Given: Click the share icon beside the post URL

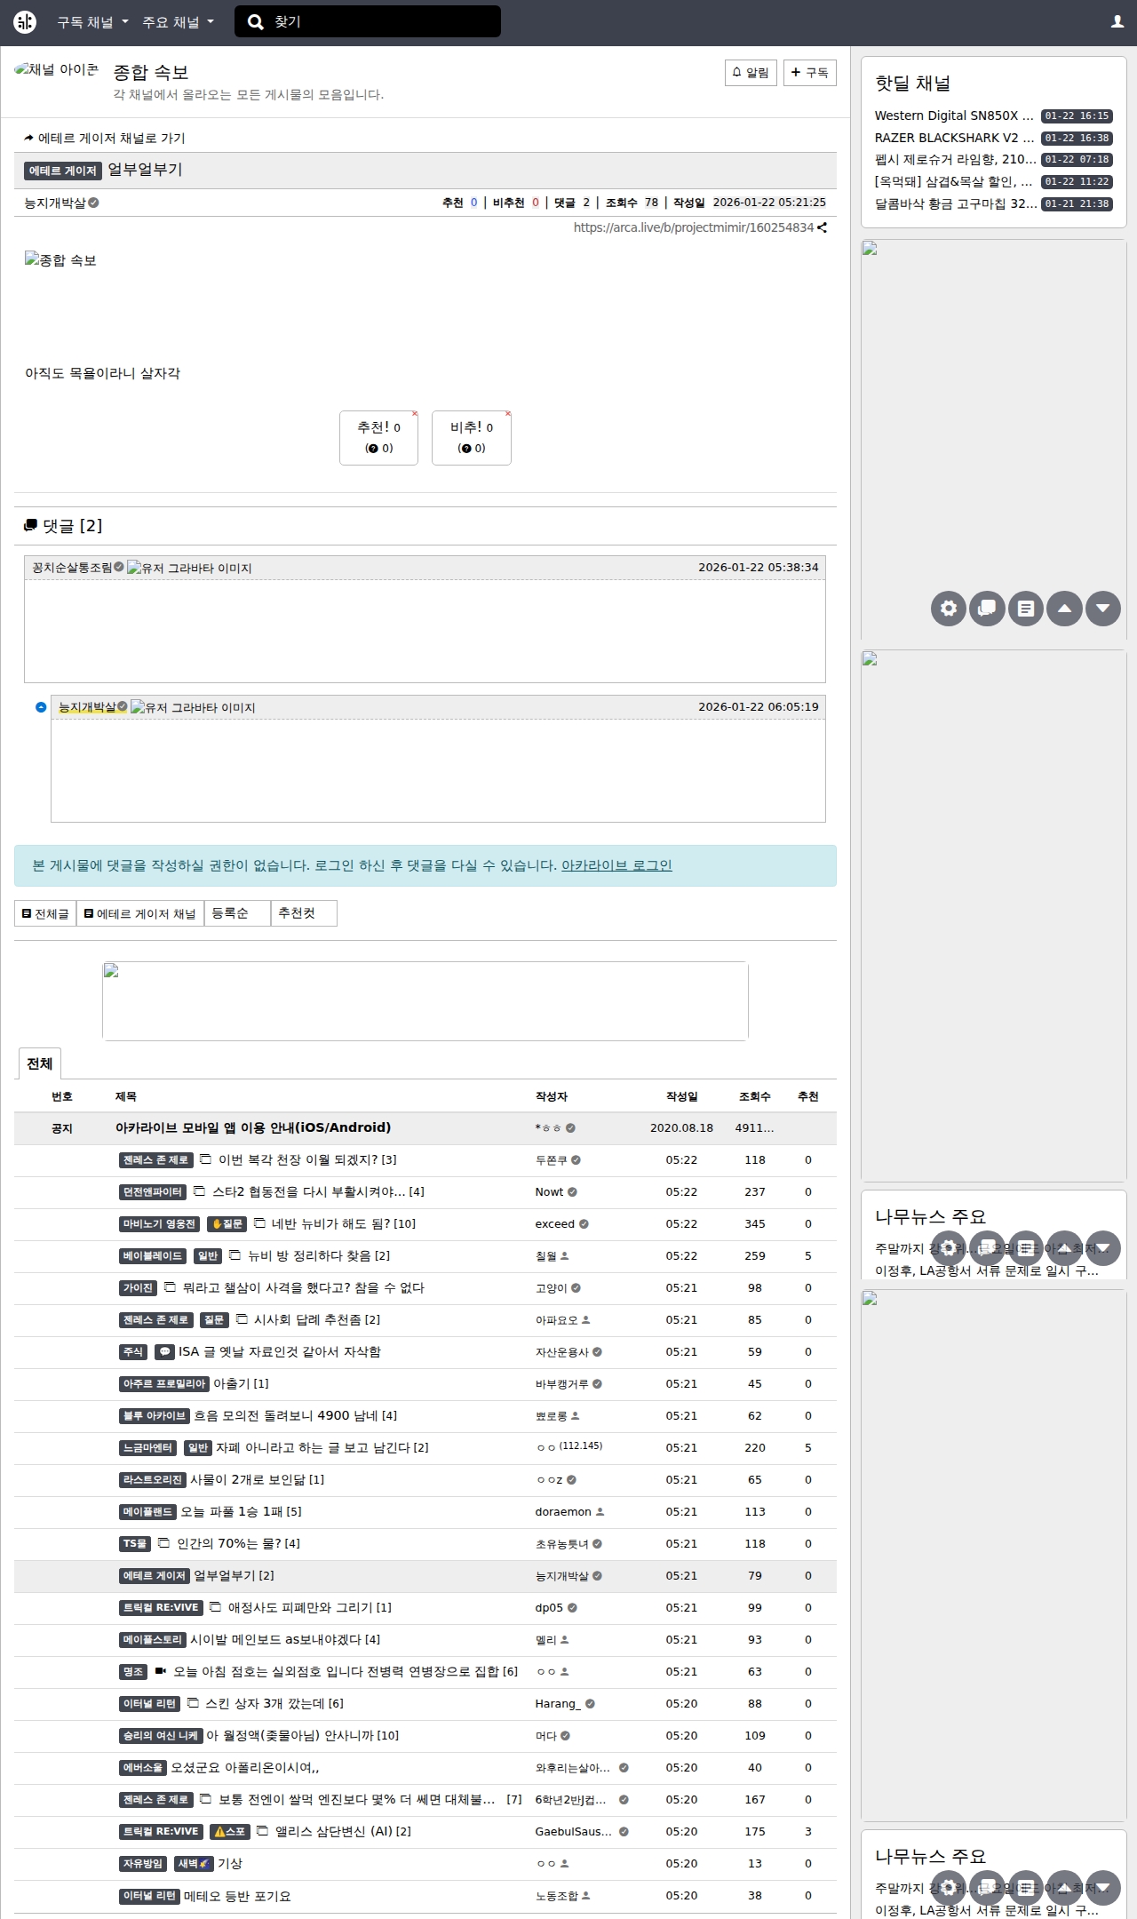Looking at the screenshot, I should [823, 227].
